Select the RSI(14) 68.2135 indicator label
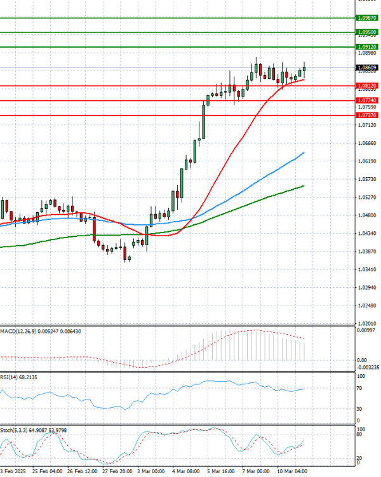The height and width of the screenshot is (477, 381). pos(19,377)
